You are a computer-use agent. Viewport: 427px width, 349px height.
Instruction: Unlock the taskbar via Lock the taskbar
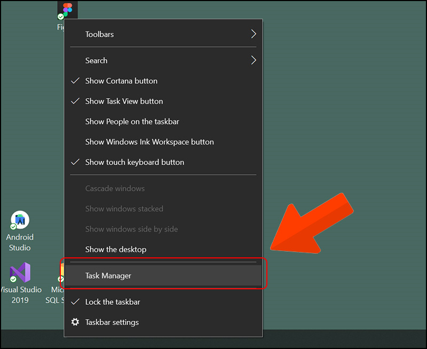click(x=113, y=302)
